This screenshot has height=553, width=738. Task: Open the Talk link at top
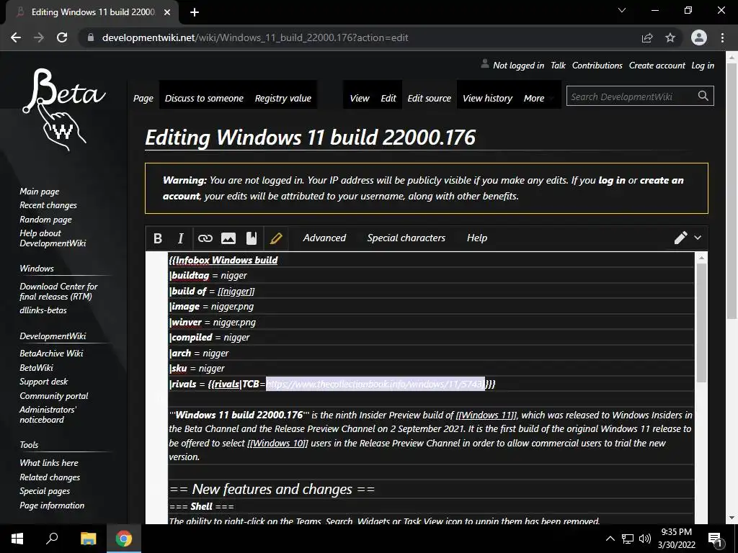click(558, 66)
